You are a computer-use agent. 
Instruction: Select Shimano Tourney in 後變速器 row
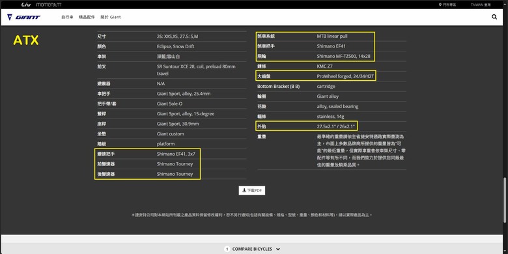175,174
